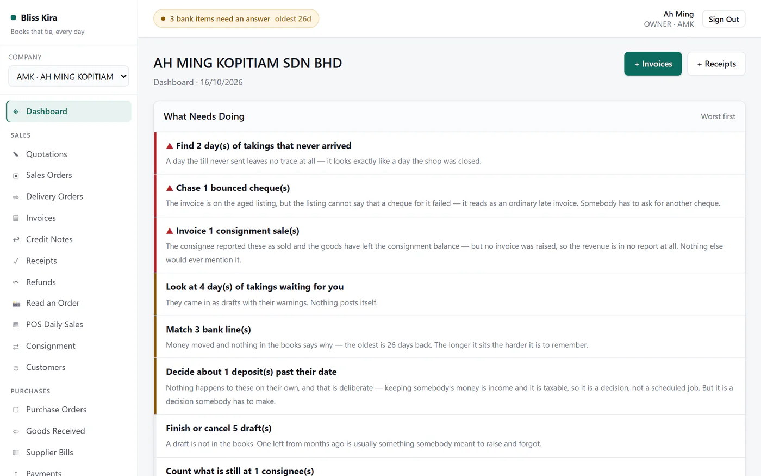This screenshot has width=761, height=476.
Task: Click 'Dashboard · 16/10/2026' subtitle
Action: 198,82
